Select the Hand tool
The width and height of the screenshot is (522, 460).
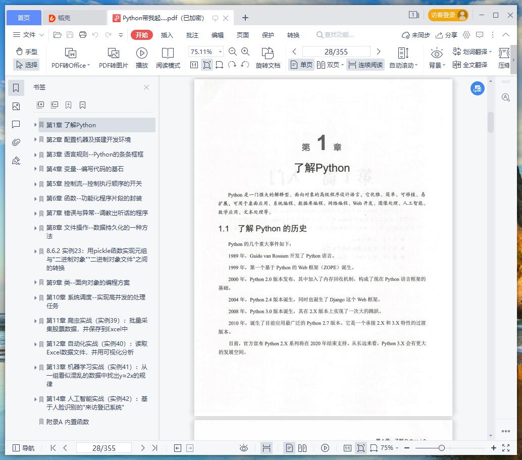coord(27,52)
